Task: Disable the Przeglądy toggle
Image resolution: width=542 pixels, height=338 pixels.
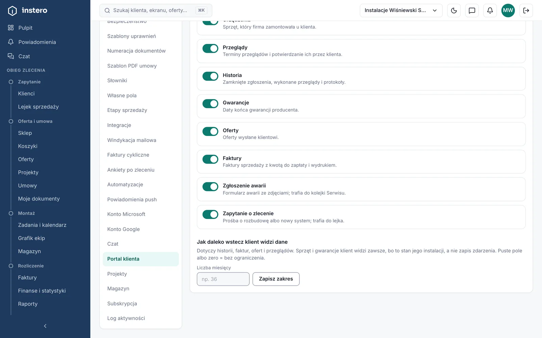Action: tap(210, 48)
